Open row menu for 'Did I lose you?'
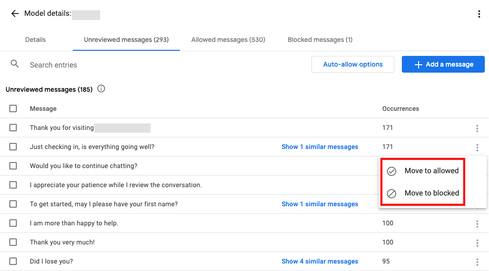Image resolution: width=489 pixels, height=271 pixels. pos(477,262)
